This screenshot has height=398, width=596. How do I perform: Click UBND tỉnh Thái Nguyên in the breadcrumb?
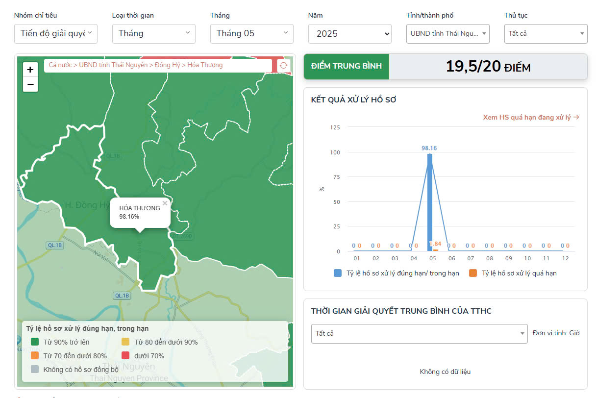tap(113, 65)
